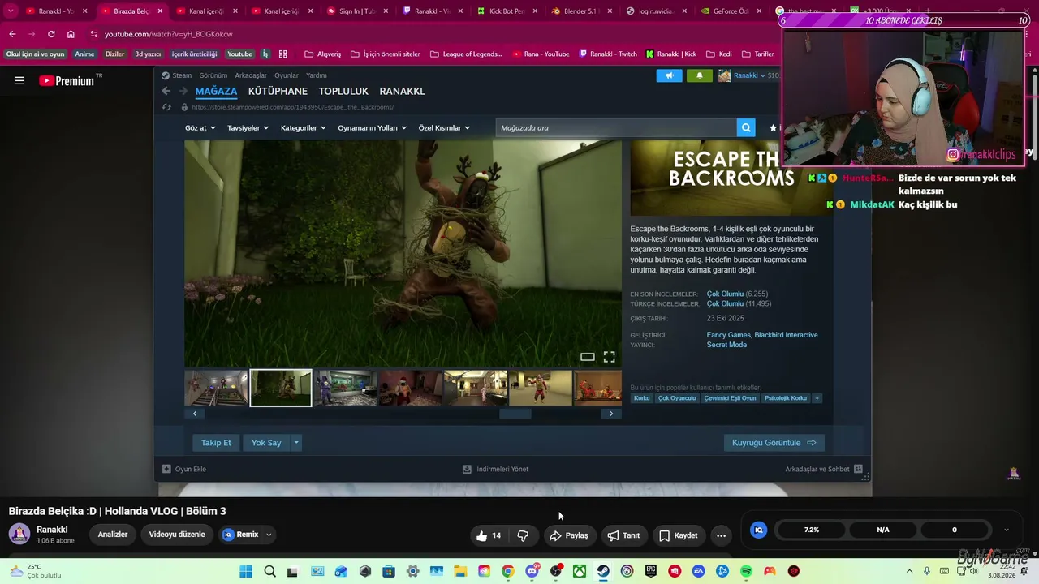The height and width of the screenshot is (584, 1039).
Task: Click the Paylaş share button
Action: pos(568,535)
